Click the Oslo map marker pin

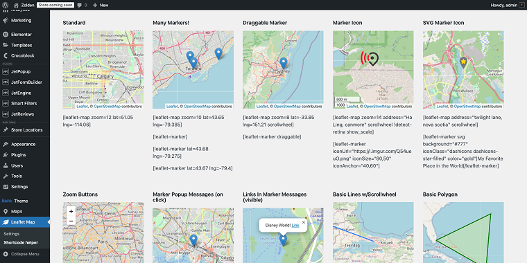click(x=193, y=240)
